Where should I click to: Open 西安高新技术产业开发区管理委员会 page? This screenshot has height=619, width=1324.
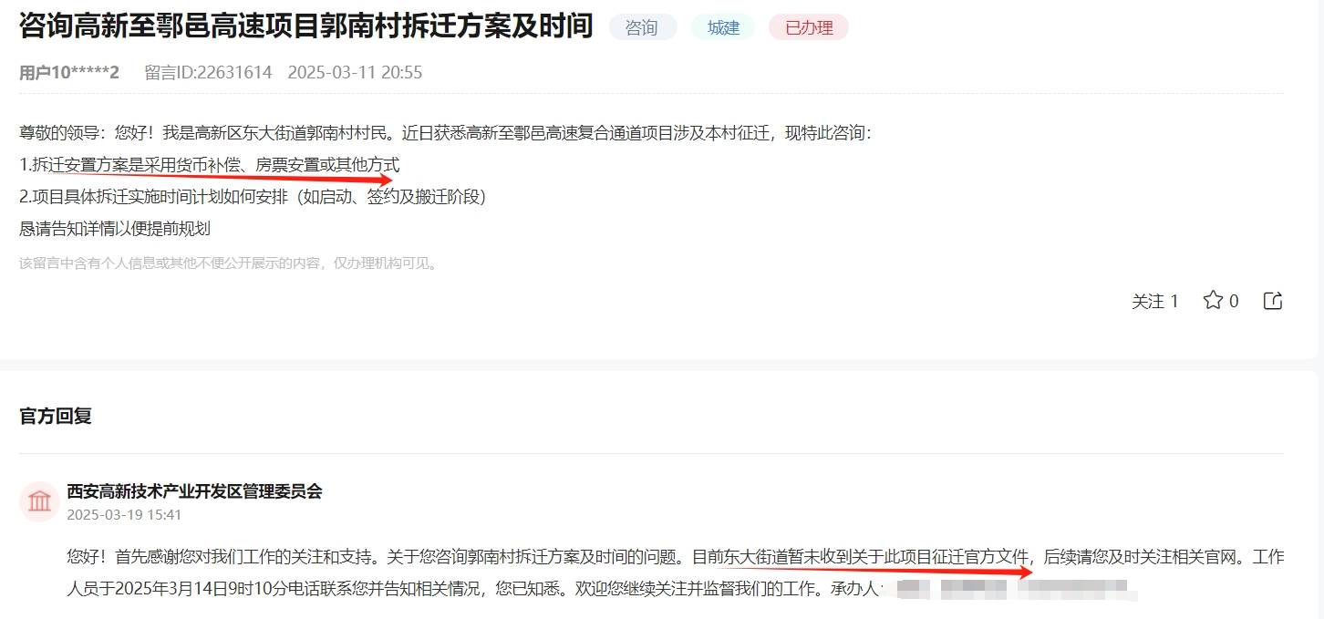click(x=194, y=491)
